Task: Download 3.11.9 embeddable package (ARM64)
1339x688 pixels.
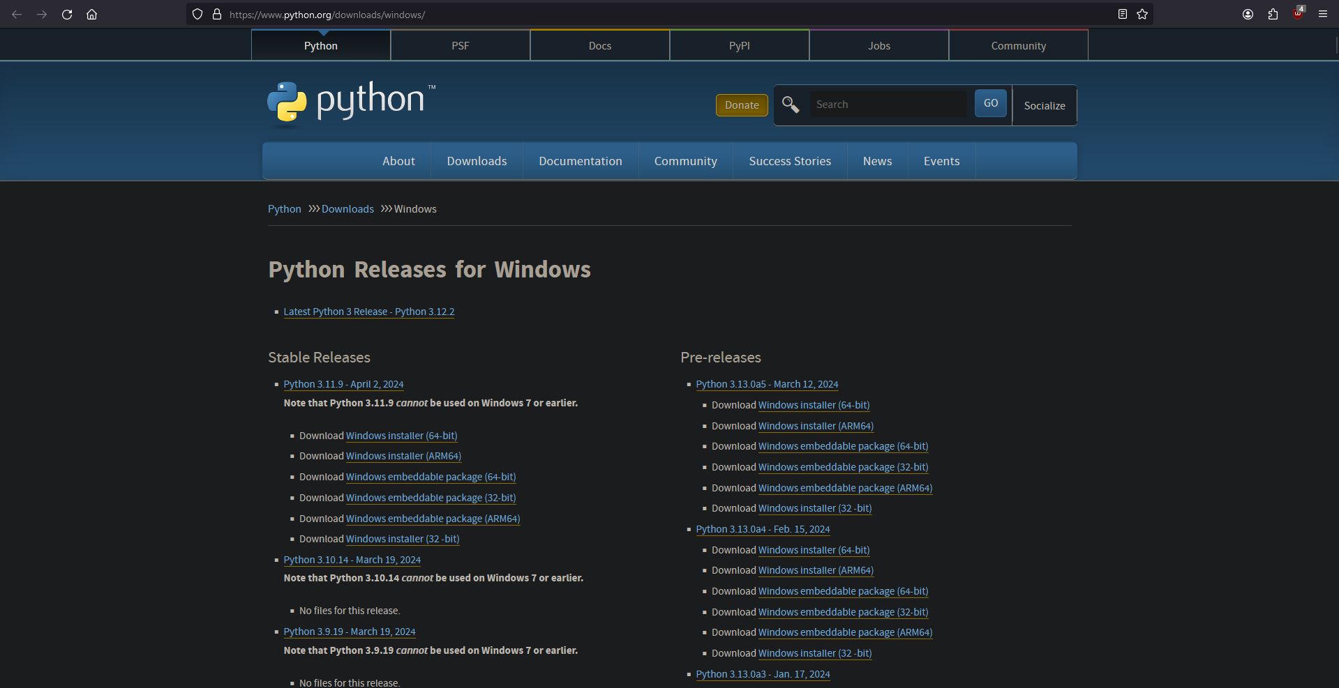Action: click(x=433, y=519)
